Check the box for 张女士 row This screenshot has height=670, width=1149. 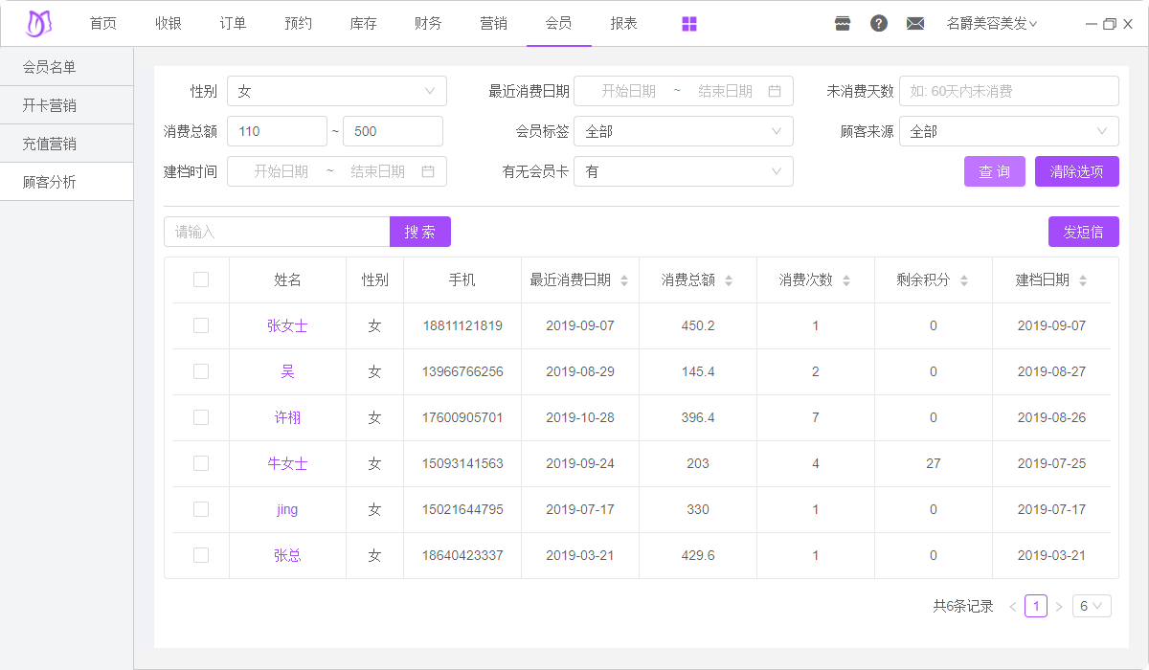201,325
